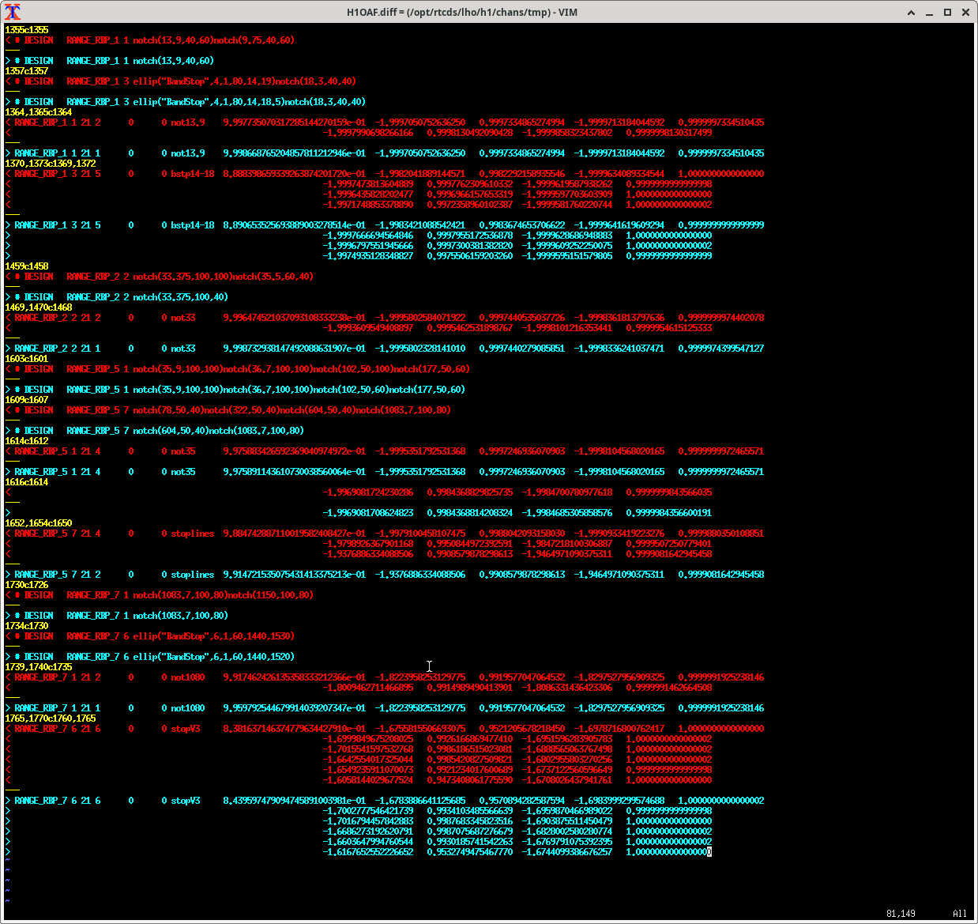
Task: Click hunk header 1609c1607
Action: point(27,400)
